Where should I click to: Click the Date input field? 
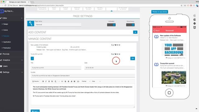(110, 68)
